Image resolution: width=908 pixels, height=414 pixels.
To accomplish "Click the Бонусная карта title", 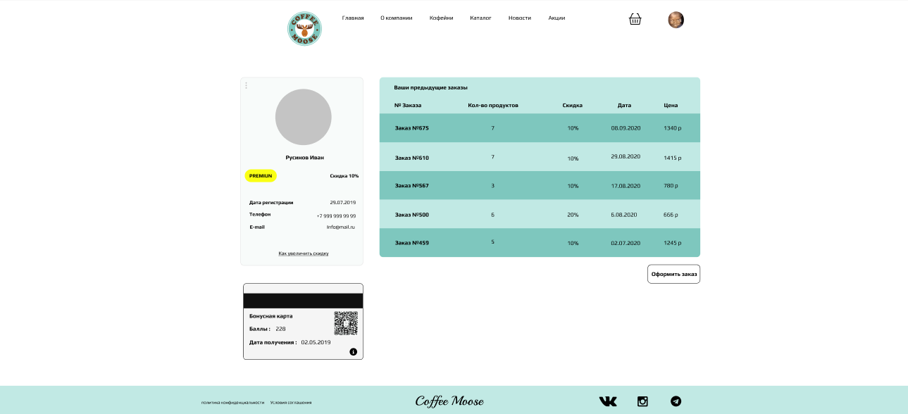I will tap(271, 316).
